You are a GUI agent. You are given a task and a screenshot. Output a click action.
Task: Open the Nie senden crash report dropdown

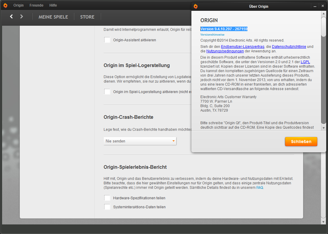pyautogui.click(x=140, y=141)
